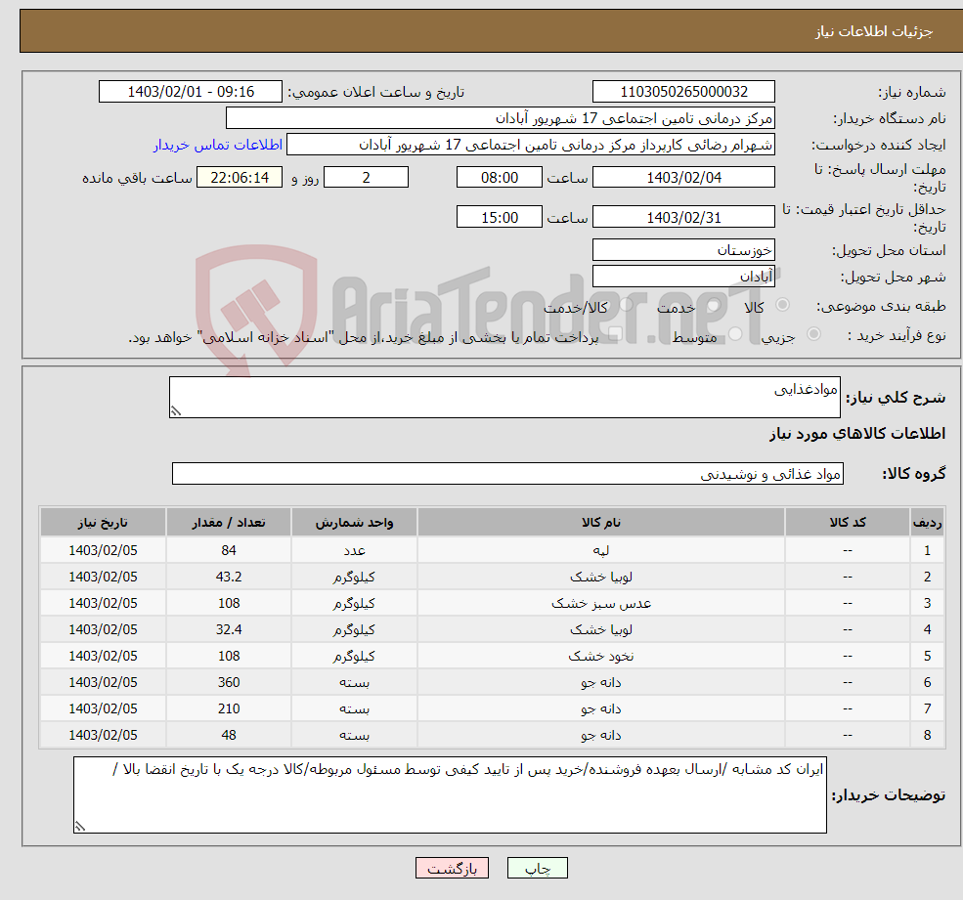Viewport: 963px width, 900px height.
Task: Select the کالا radio button
Action: coord(782,305)
